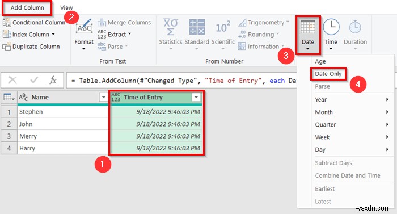
Task: Open the Week submenu
Action: [x=352, y=137]
